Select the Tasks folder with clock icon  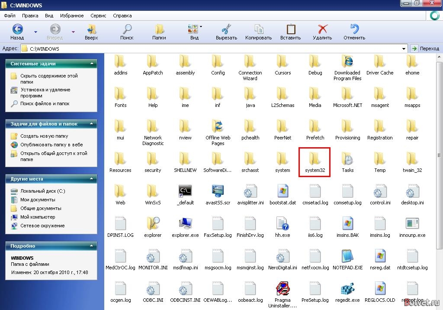coord(347,162)
